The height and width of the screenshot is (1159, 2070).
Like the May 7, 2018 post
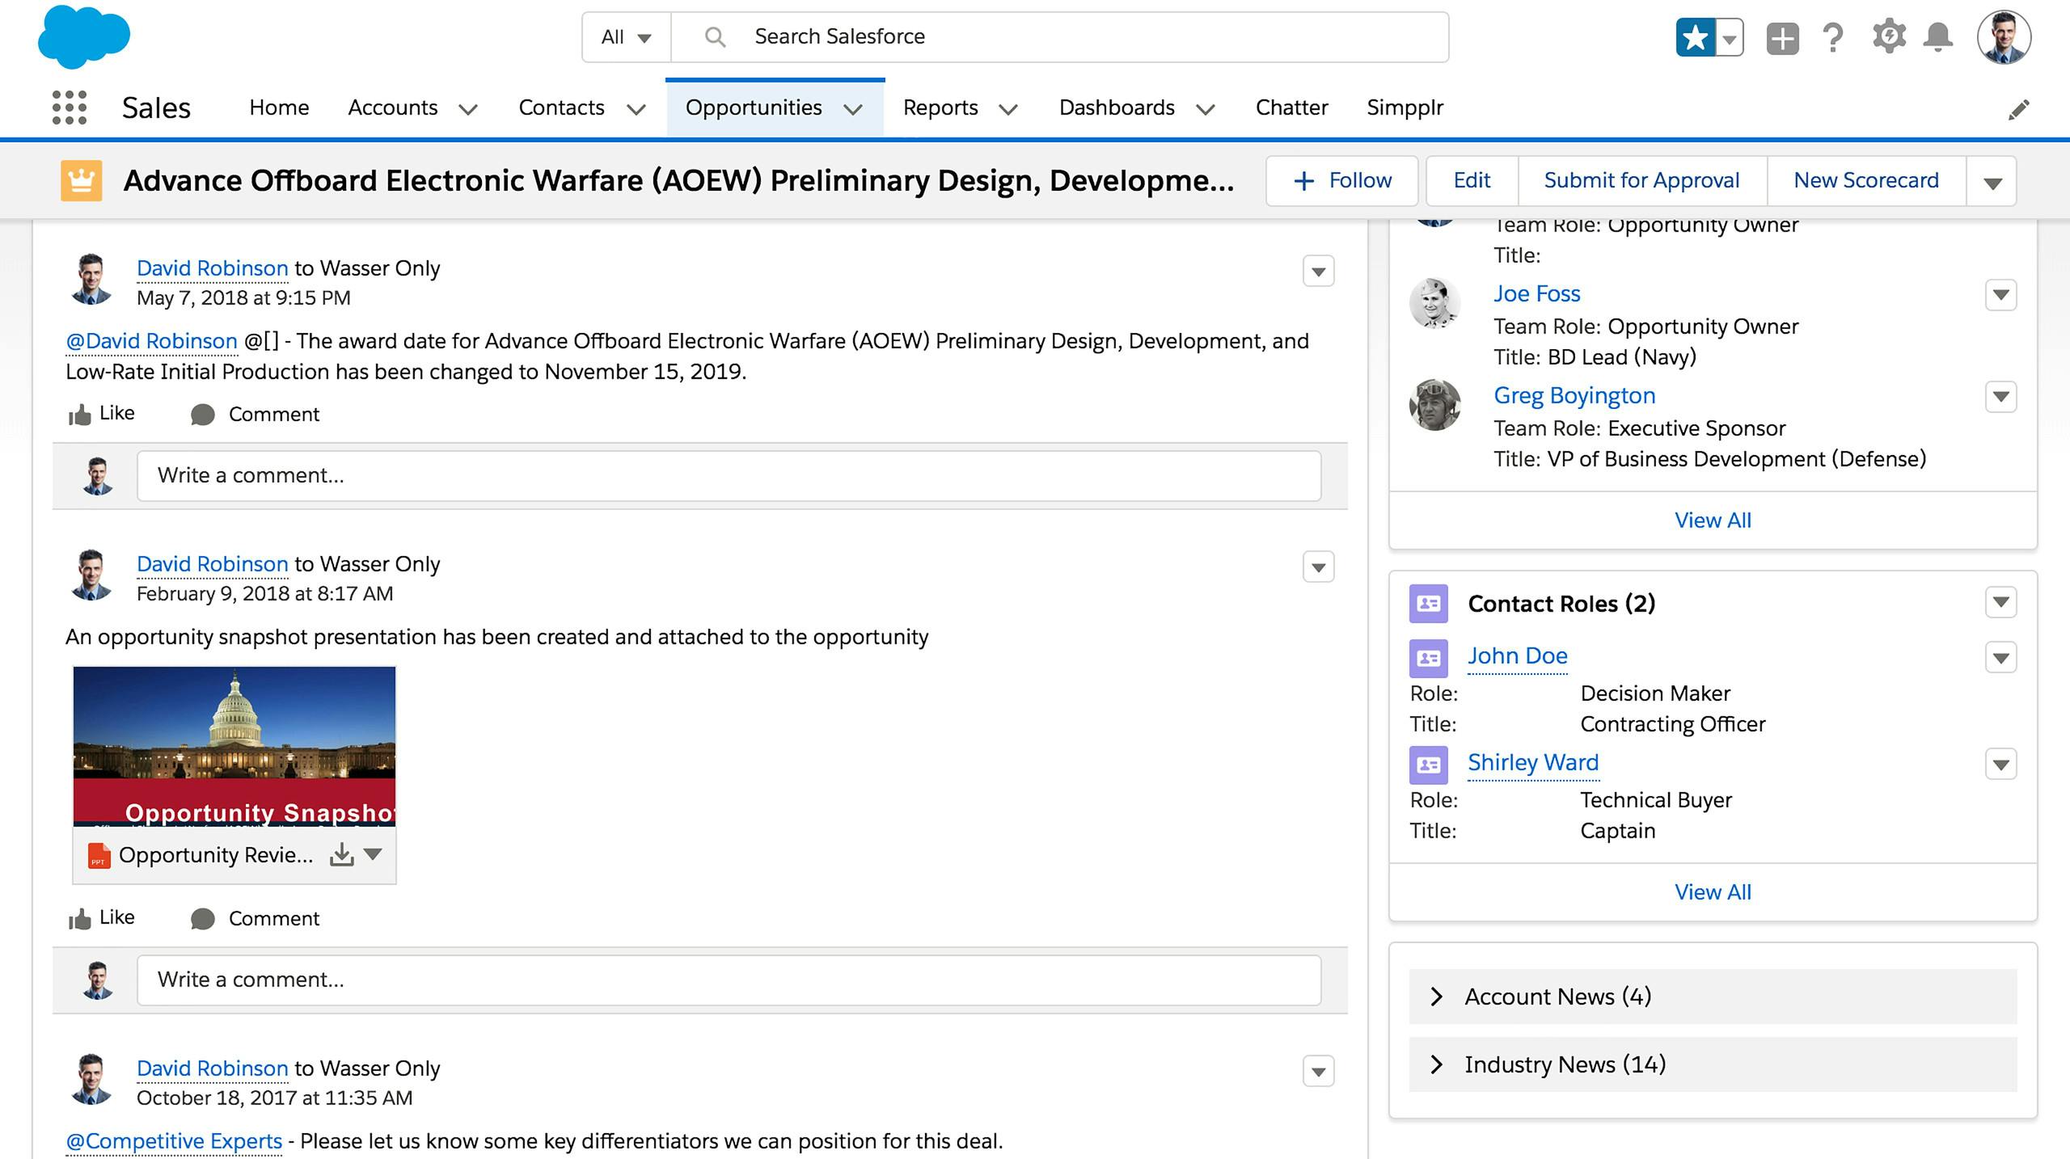point(101,414)
